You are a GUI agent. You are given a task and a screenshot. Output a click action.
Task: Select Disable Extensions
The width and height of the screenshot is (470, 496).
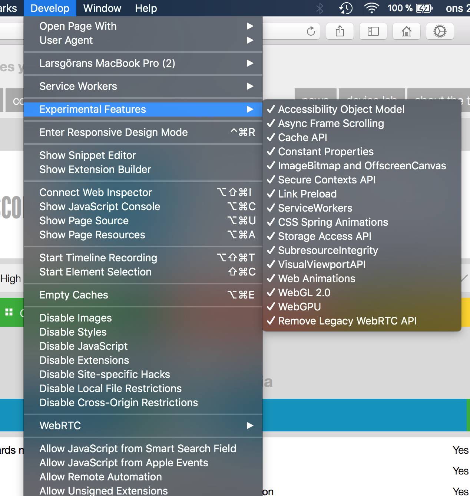tap(143, 360)
